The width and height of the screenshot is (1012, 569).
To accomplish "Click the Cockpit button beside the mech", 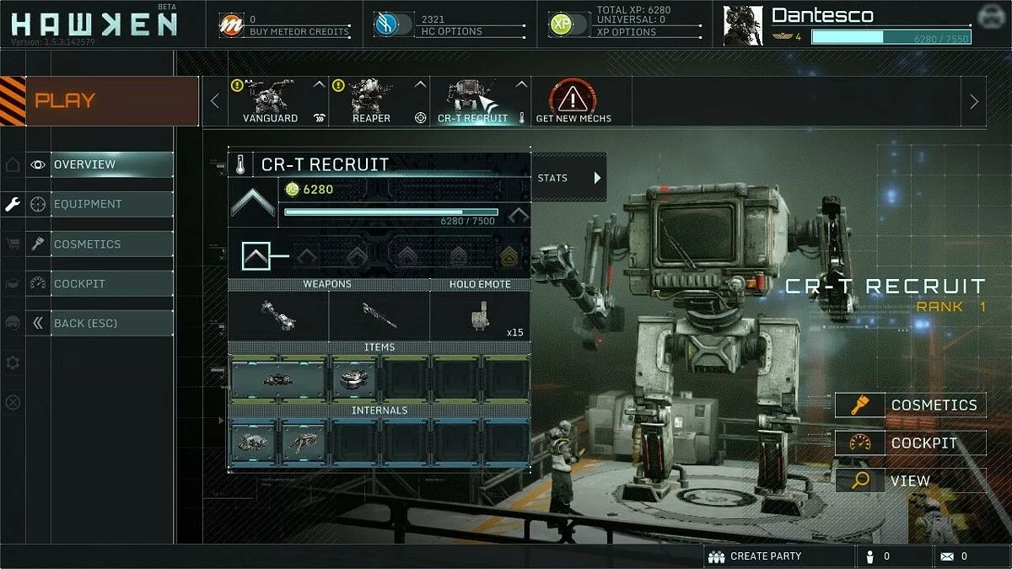I will click(911, 443).
